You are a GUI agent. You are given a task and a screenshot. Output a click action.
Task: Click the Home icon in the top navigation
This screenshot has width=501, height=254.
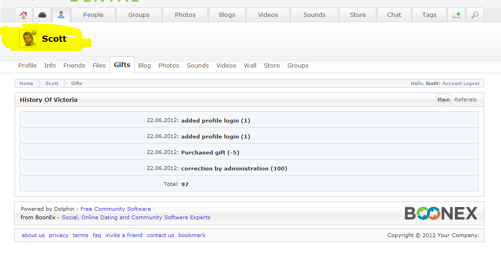coord(24,15)
